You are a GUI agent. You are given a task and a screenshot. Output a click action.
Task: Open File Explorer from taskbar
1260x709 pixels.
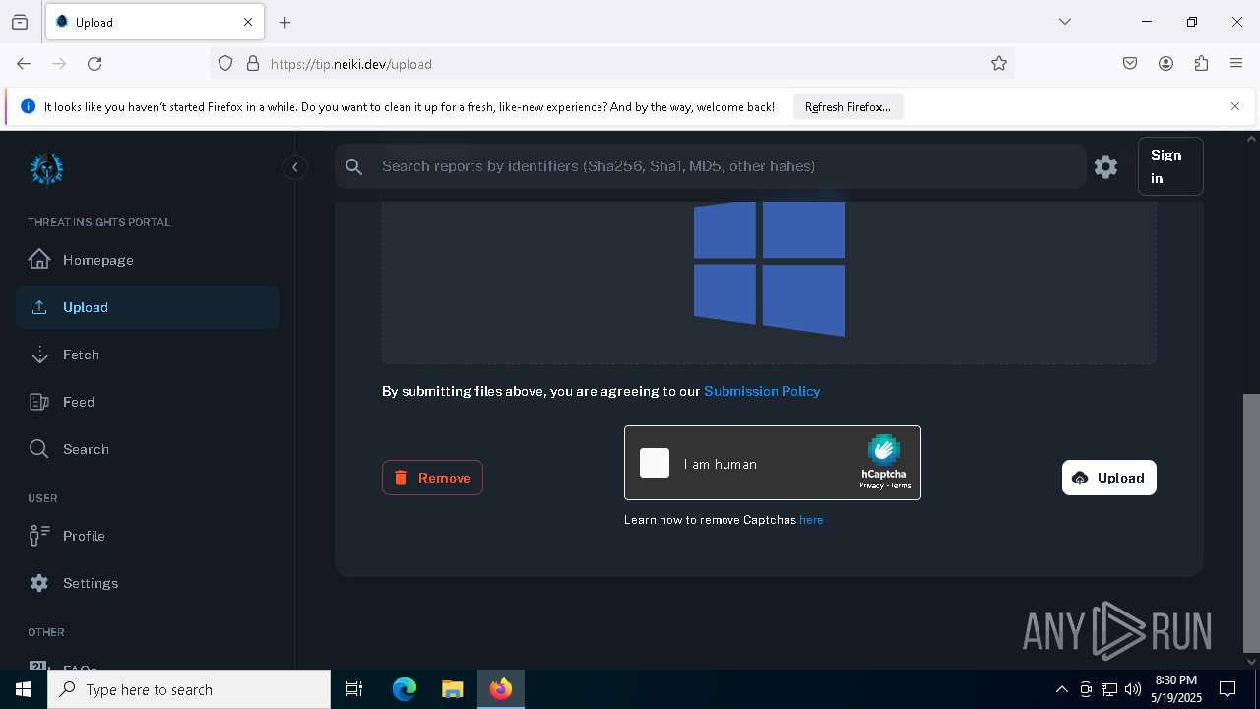click(x=452, y=689)
